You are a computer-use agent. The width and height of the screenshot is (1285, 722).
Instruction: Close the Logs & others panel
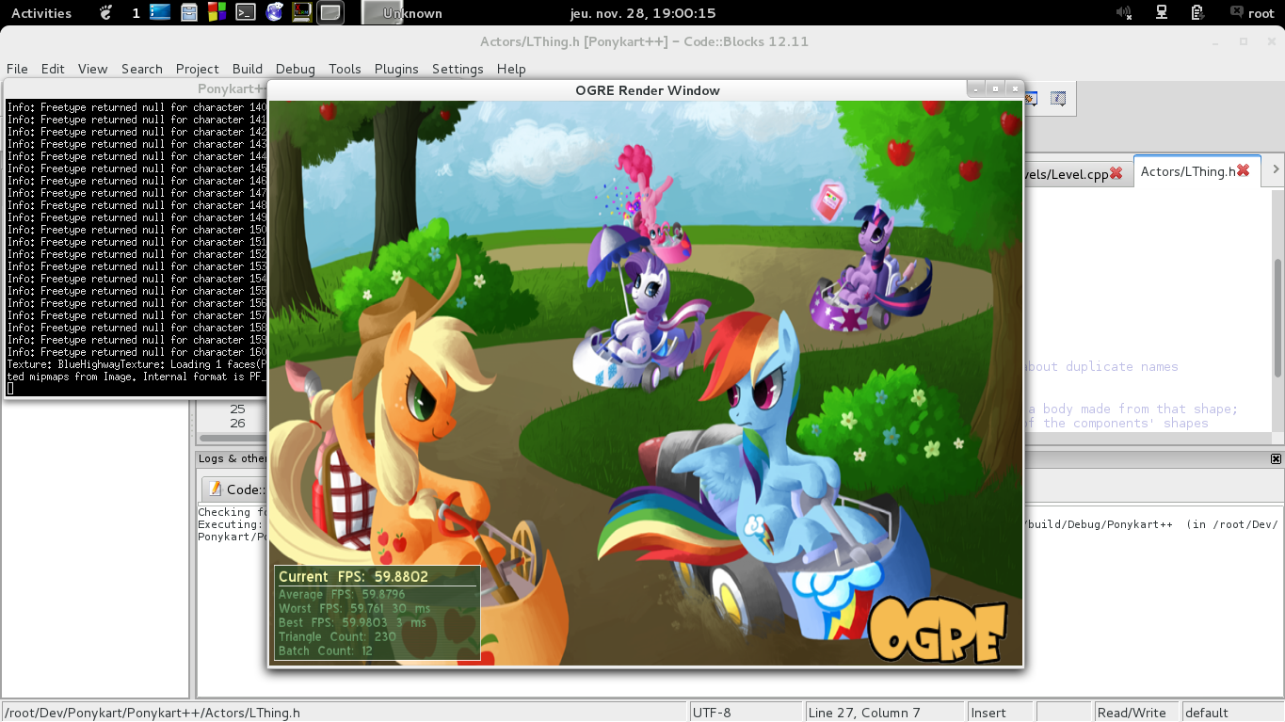1276,458
